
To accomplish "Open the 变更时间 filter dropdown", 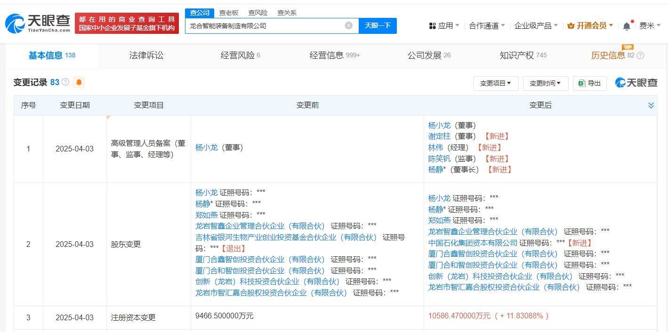I will point(546,83).
